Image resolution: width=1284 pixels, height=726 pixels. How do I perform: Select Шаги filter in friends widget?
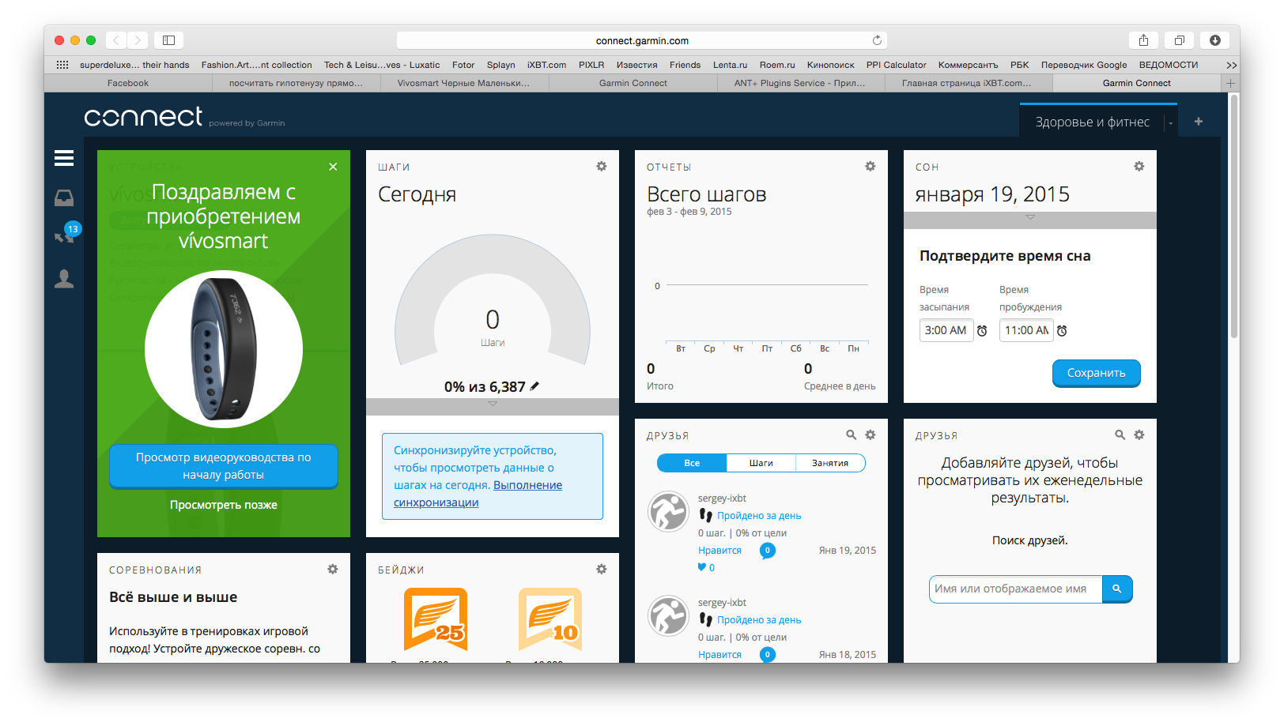pyautogui.click(x=761, y=463)
